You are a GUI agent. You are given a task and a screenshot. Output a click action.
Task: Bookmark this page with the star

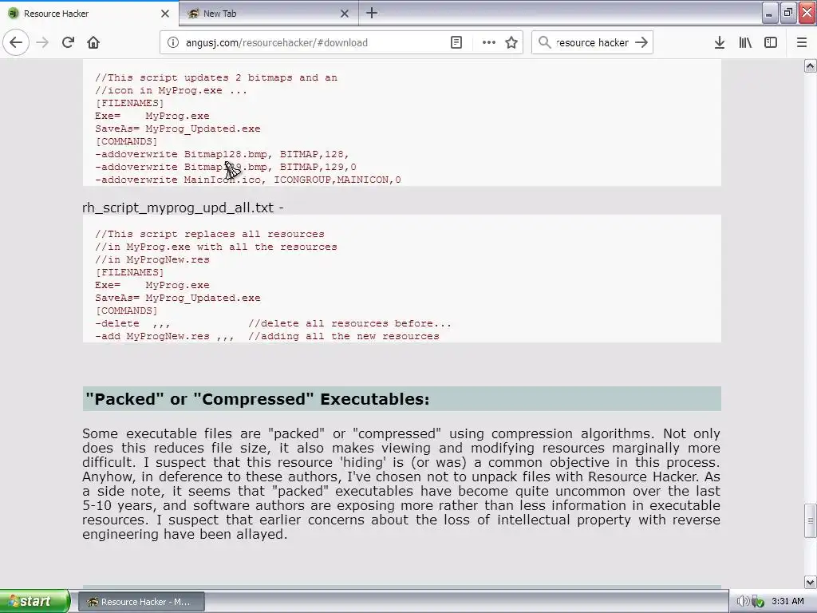[511, 42]
